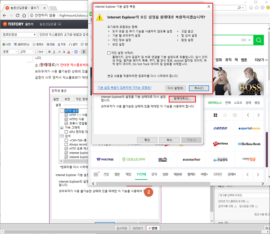
Task: Check 개인 설정 삭제(P) checkbox
Action: 109,53
